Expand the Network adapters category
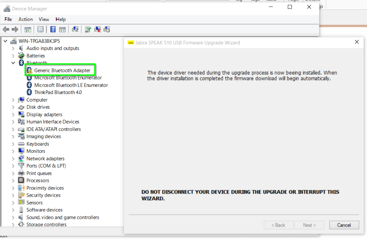Screen dimensions: 367x239 click(x=13, y=158)
